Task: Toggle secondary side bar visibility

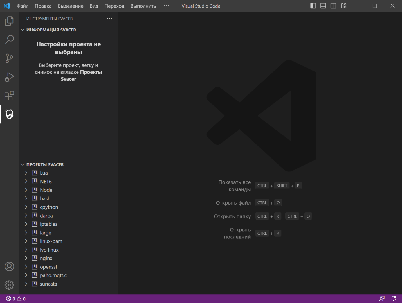Action: point(333,6)
